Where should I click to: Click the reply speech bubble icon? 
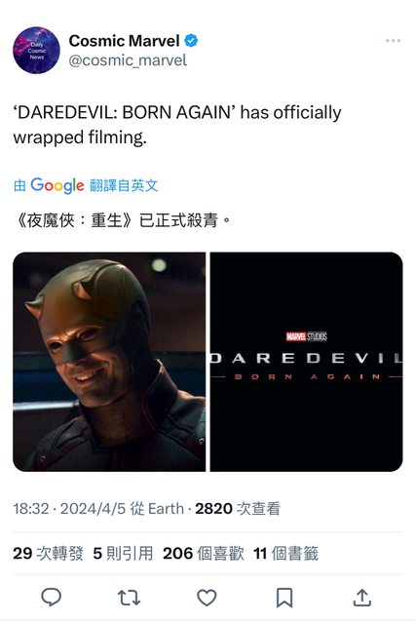pos(51,597)
